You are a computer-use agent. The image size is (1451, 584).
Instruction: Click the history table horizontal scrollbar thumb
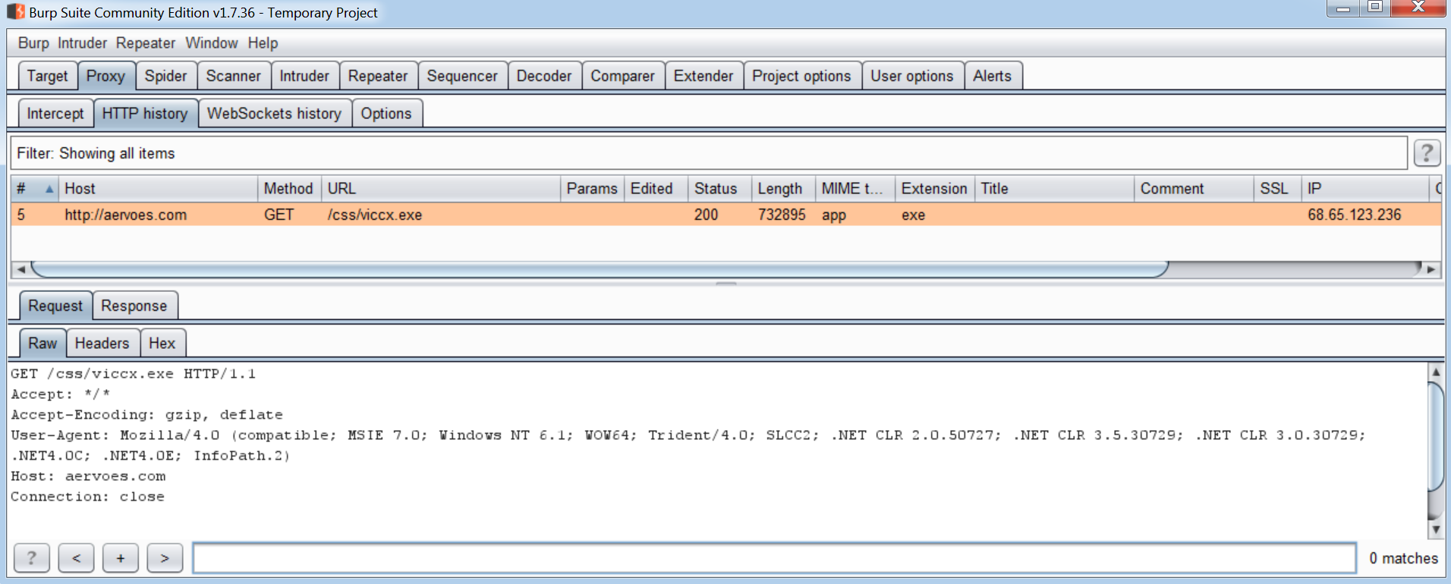[x=600, y=269]
